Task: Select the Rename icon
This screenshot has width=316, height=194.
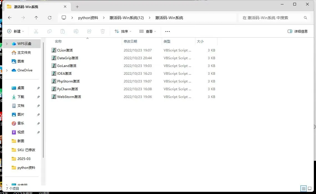Action: [76, 31]
